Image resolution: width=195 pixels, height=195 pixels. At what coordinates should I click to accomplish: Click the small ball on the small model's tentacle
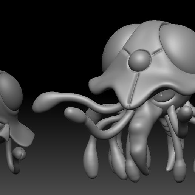coord(20,153)
